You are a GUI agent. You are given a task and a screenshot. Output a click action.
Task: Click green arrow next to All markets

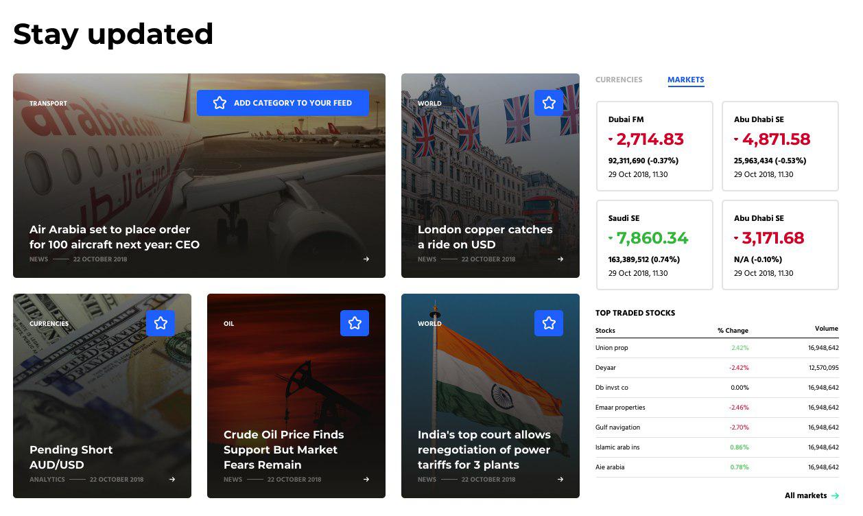[x=835, y=495]
